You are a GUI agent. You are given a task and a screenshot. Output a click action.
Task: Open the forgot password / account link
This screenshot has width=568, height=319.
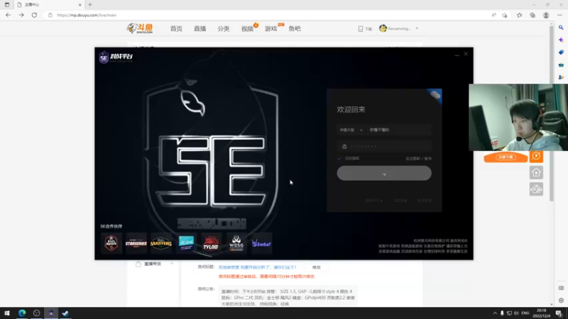click(418, 158)
